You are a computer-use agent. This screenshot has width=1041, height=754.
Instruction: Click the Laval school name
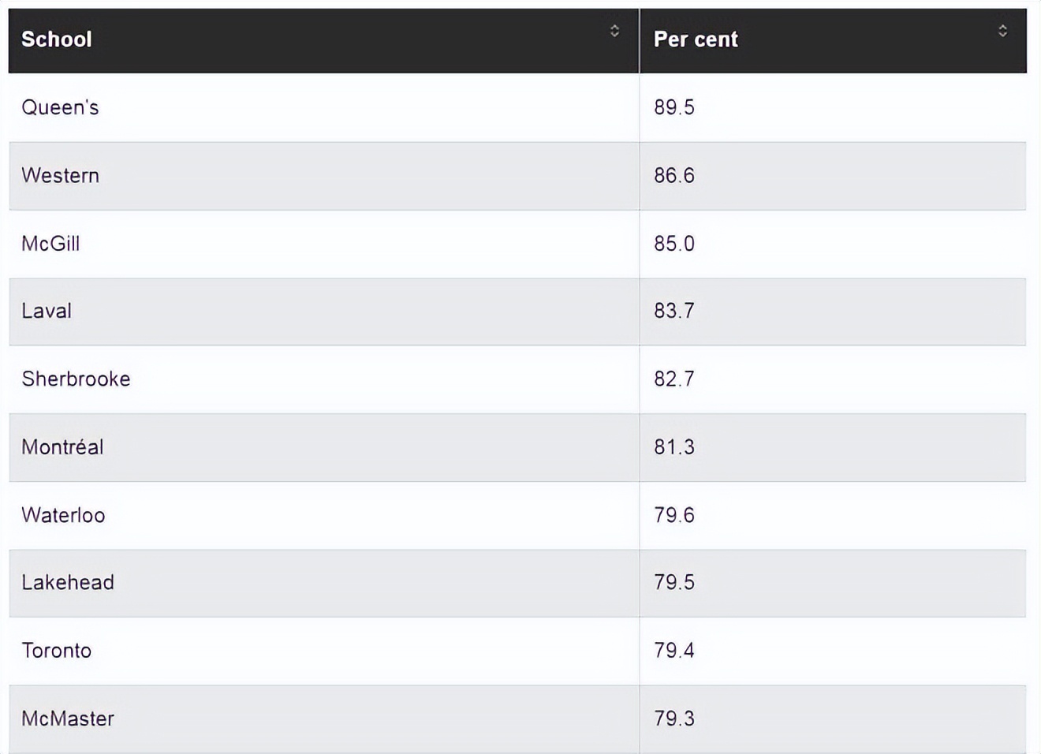pos(47,311)
